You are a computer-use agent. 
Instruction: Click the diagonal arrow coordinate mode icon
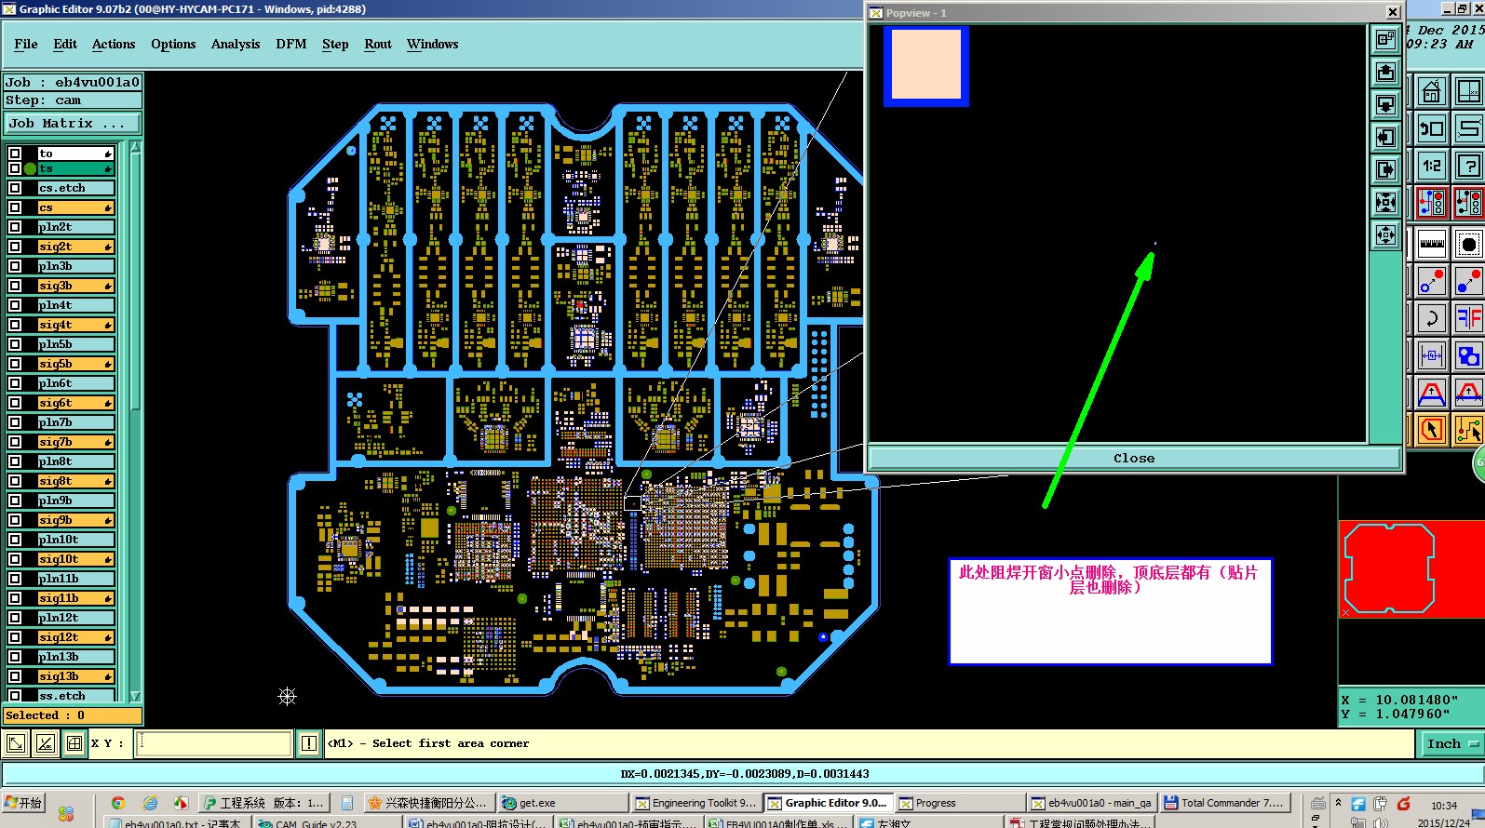(16, 743)
